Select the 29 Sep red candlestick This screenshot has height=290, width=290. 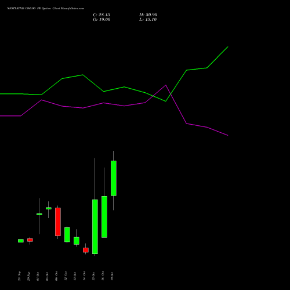[x=30, y=240]
